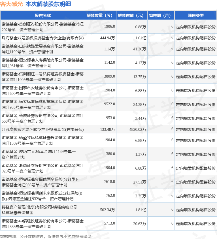217x239 pixels.
Task: Select the 诺德基金-纳盈致远私募 浦江1309号 name
Action: 42,140
